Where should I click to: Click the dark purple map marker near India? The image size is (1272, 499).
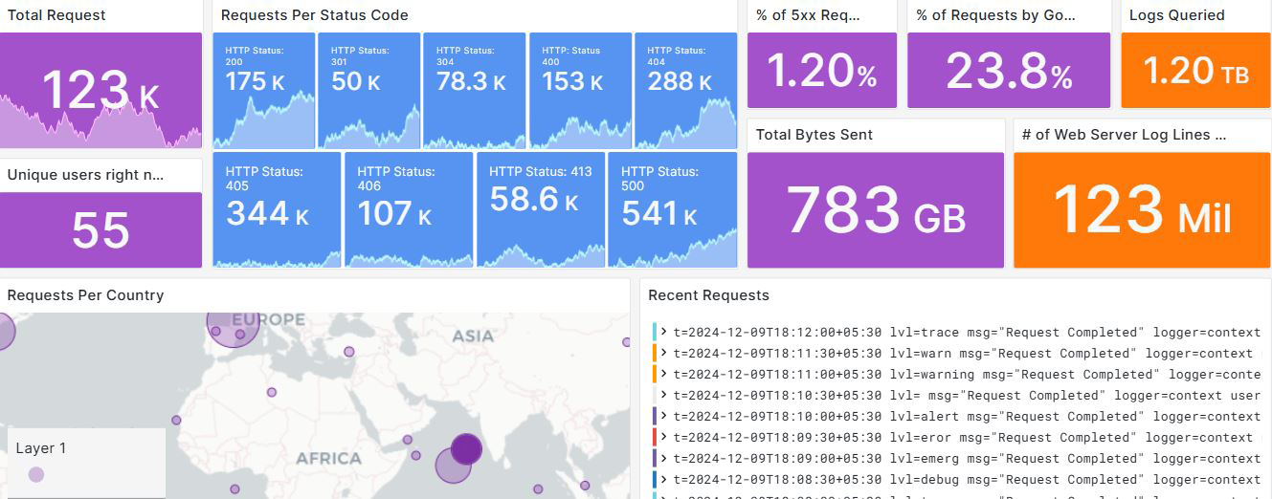pos(466,447)
